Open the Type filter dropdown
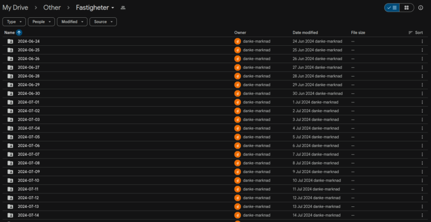The image size is (431, 222). coord(14,22)
